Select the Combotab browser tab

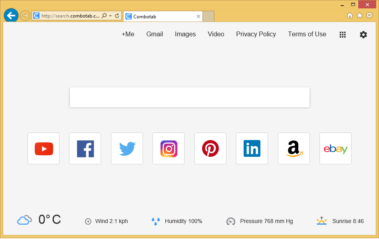160,16
